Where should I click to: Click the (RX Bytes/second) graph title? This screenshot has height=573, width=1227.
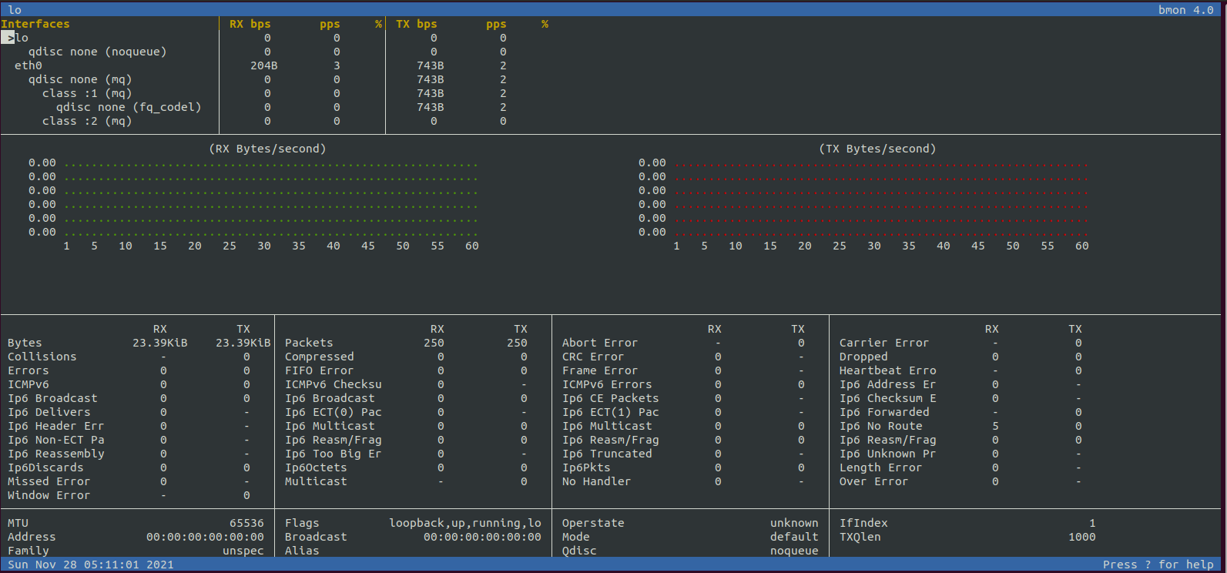267,149
